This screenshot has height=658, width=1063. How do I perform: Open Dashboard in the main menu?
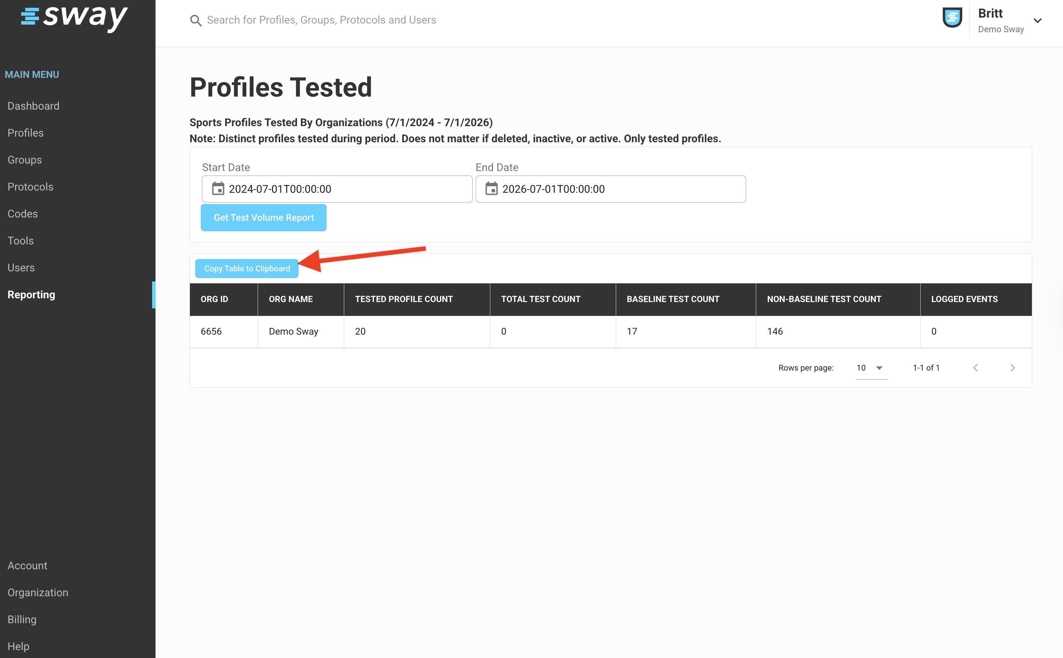coord(34,106)
